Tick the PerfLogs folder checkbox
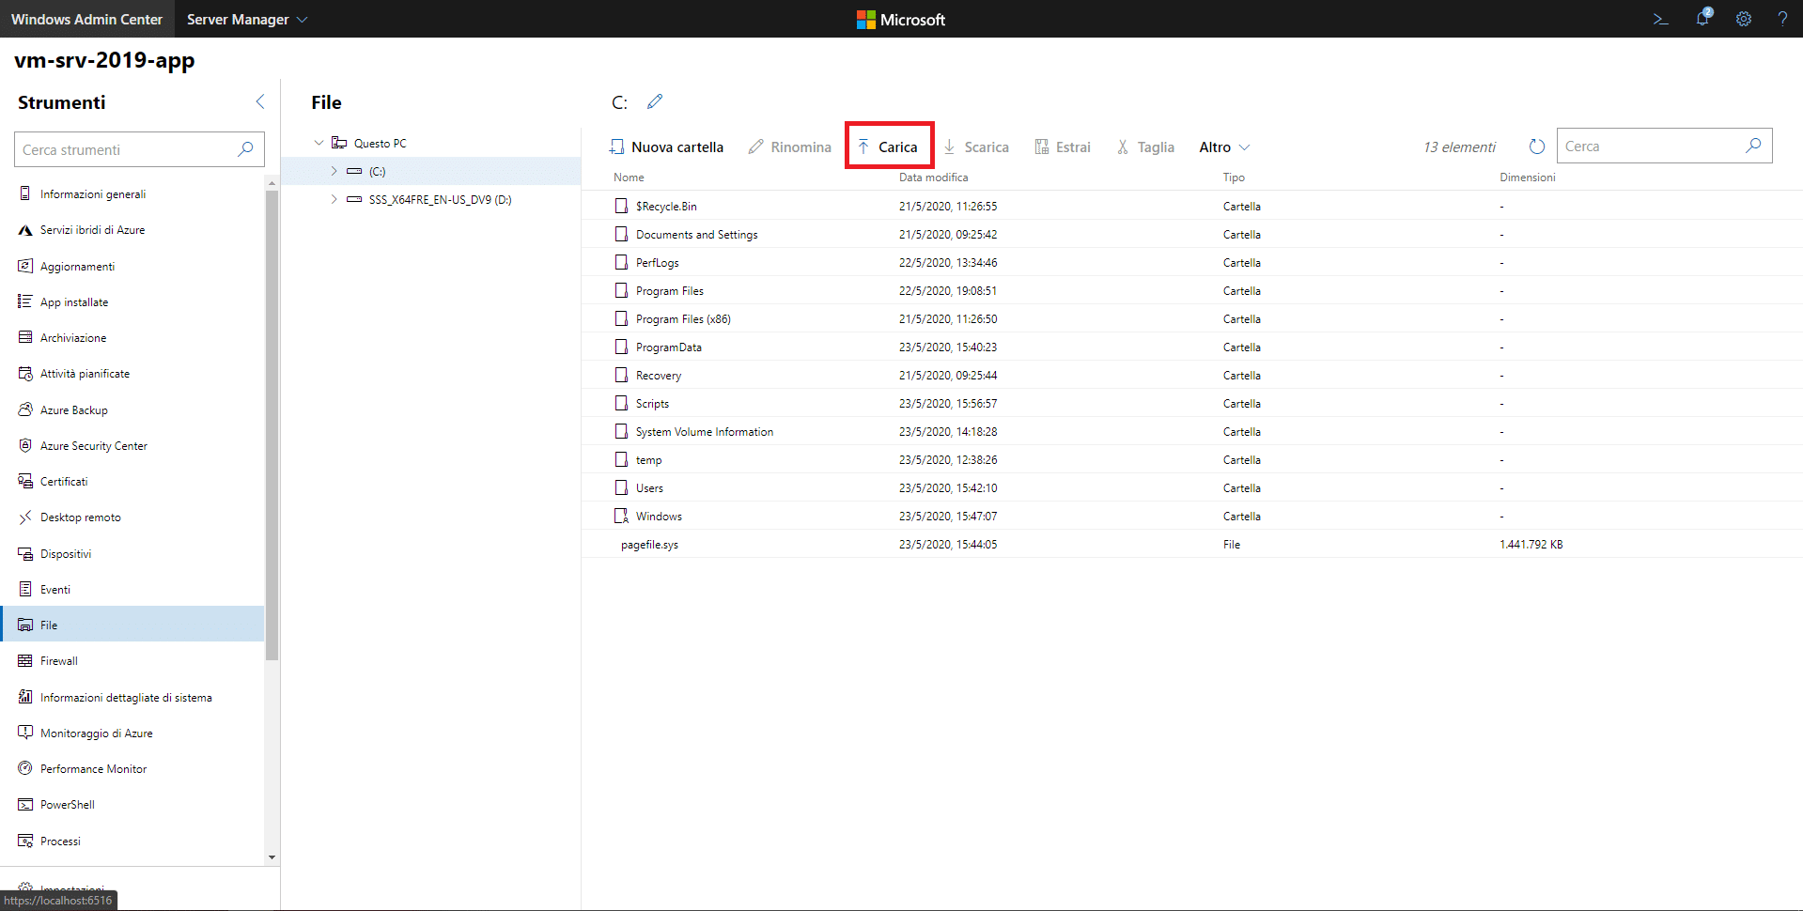 point(621,262)
